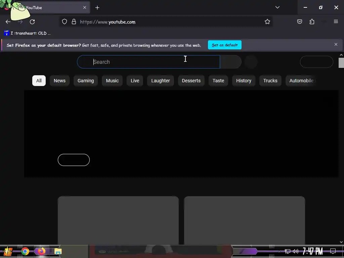Open the tracking protection shield icon
344x258 pixels.
(x=64, y=21)
